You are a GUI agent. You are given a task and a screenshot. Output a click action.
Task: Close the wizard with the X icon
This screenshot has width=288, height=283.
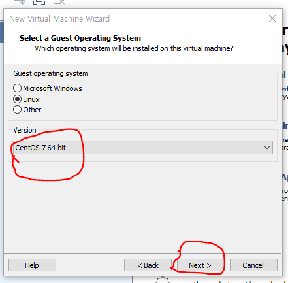tap(272, 18)
